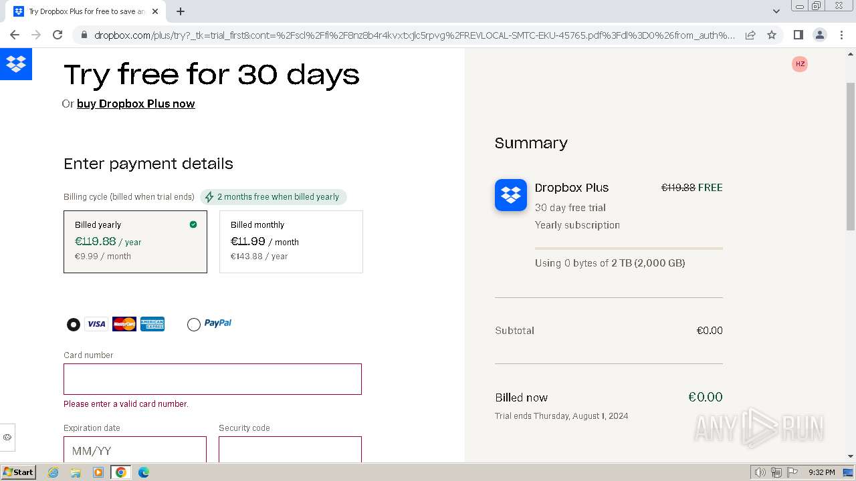Click the browser forward arrow
The image size is (856, 481).
pyautogui.click(x=36, y=35)
